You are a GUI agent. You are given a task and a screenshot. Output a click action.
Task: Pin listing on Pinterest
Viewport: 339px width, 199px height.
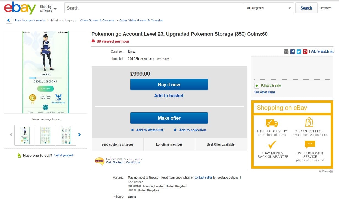(305, 52)
